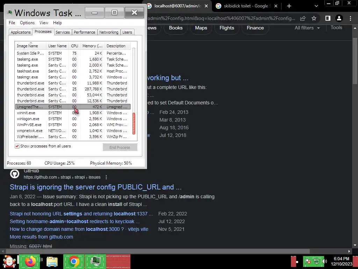Switch to the Networking tab
Viewport: 358px width, 269px height.
click(x=109, y=32)
